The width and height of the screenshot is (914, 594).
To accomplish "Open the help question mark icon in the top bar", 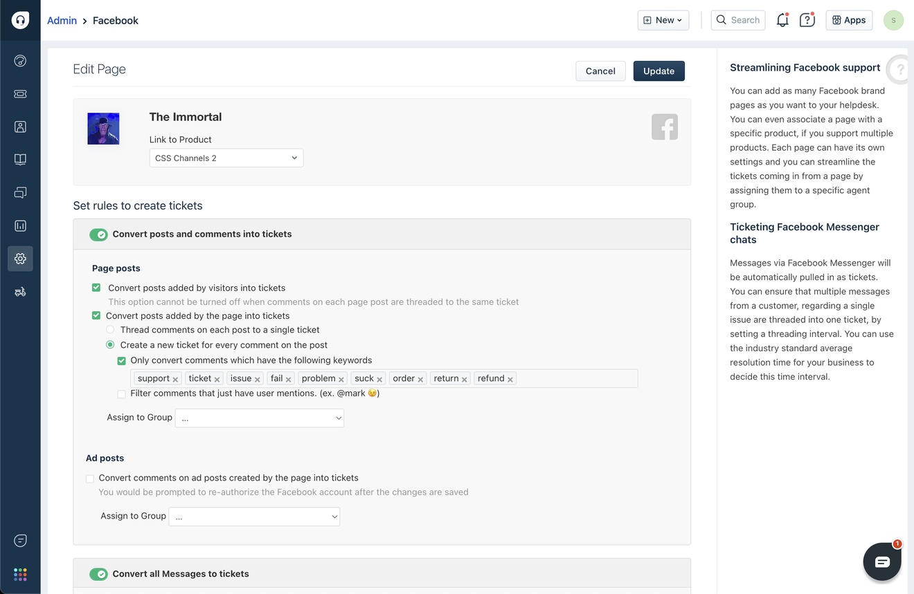I will pyautogui.click(x=807, y=20).
